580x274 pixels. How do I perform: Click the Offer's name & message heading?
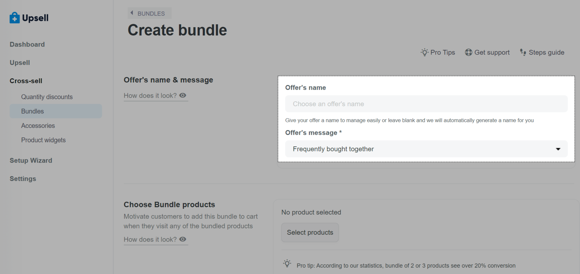(x=169, y=80)
